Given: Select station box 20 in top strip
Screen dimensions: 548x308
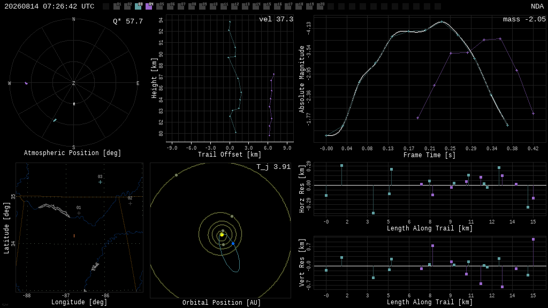Looking at the screenshot, I should (x=320, y=6).
